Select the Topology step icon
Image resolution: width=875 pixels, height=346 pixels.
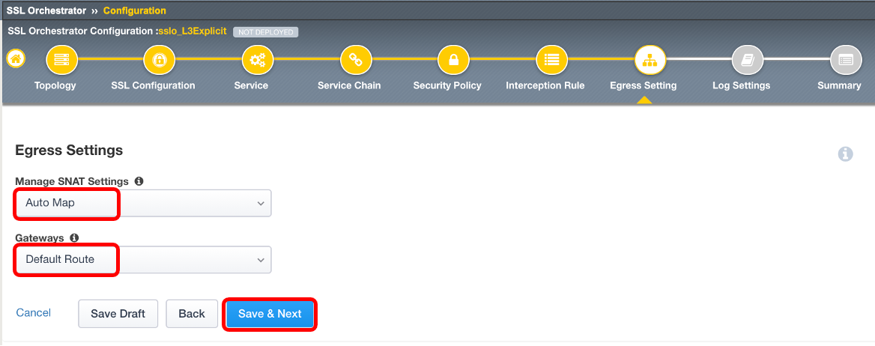(x=61, y=60)
